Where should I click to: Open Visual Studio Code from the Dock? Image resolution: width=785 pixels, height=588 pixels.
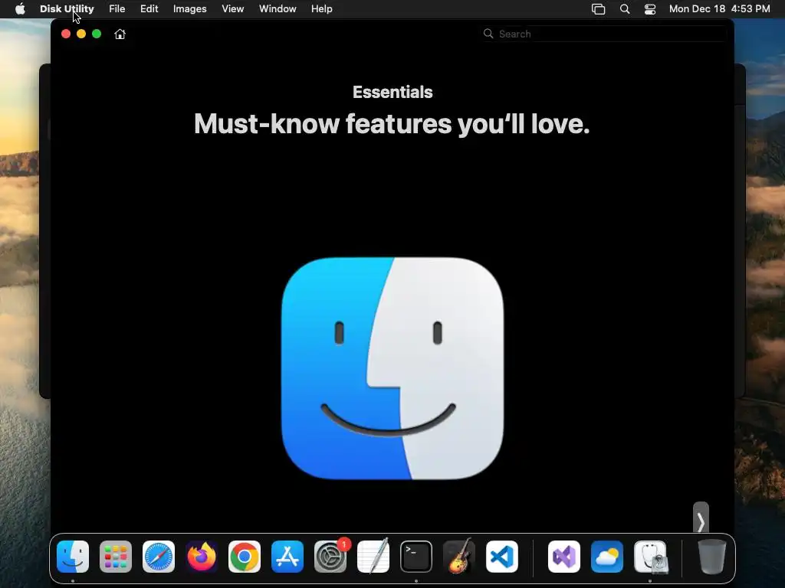[x=502, y=557]
